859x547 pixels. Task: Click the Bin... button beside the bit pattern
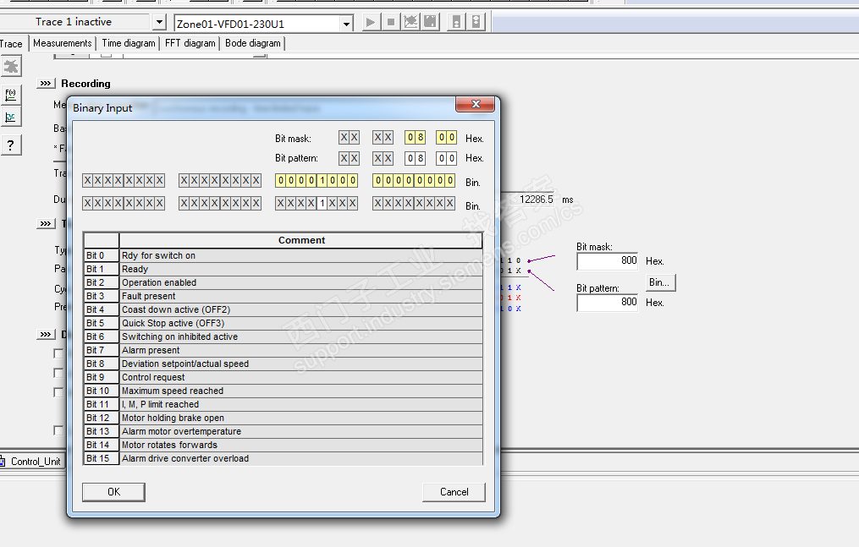pyautogui.click(x=660, y=282)
